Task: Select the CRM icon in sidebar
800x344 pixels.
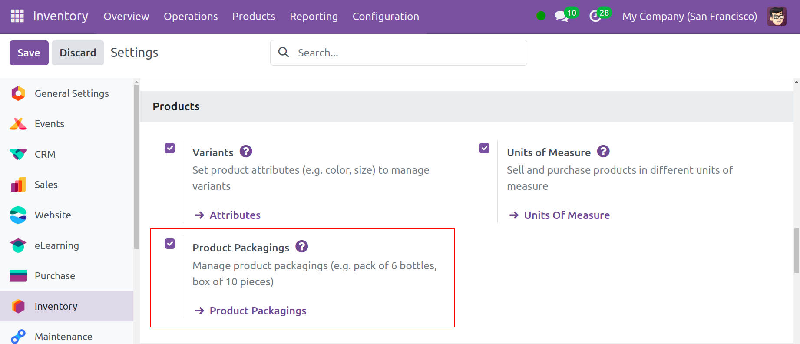Action: (18, 154)
